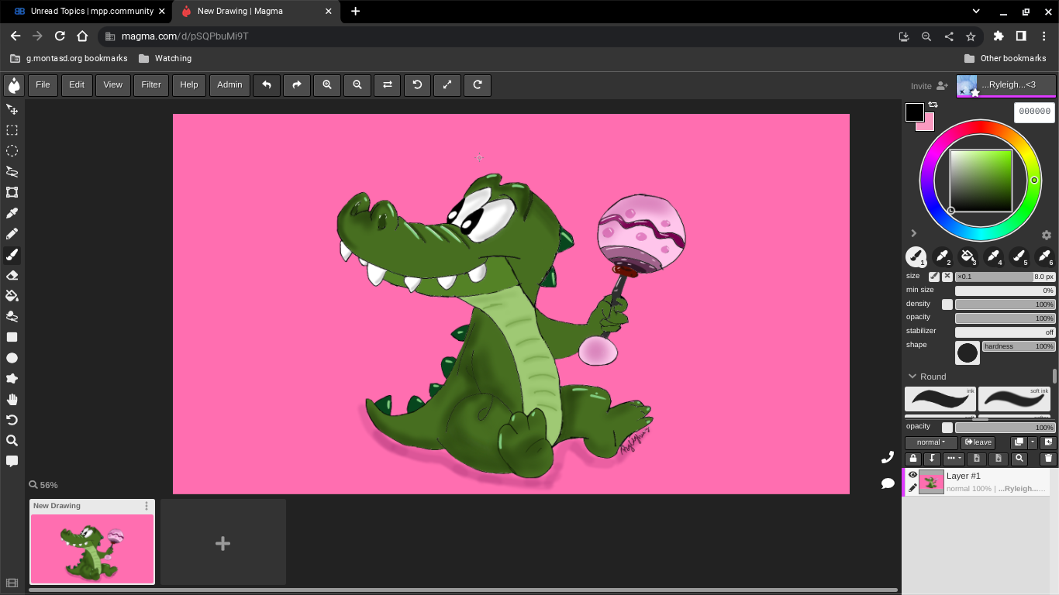Select the Ellipse shape tool

(x=12, y=358)
